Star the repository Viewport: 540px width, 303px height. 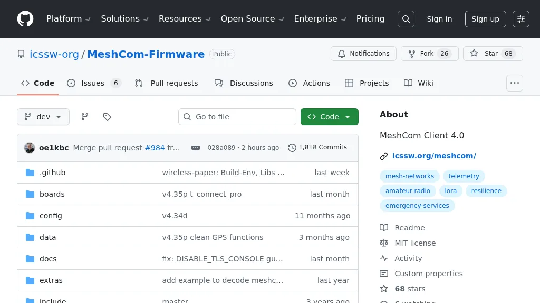493,54
